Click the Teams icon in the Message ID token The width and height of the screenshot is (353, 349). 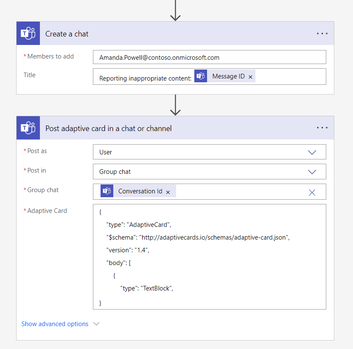pyautogui.click(x=201, y=76)
